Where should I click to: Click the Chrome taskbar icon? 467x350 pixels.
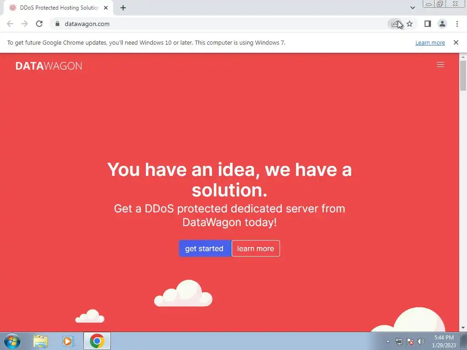click(97, 341)
